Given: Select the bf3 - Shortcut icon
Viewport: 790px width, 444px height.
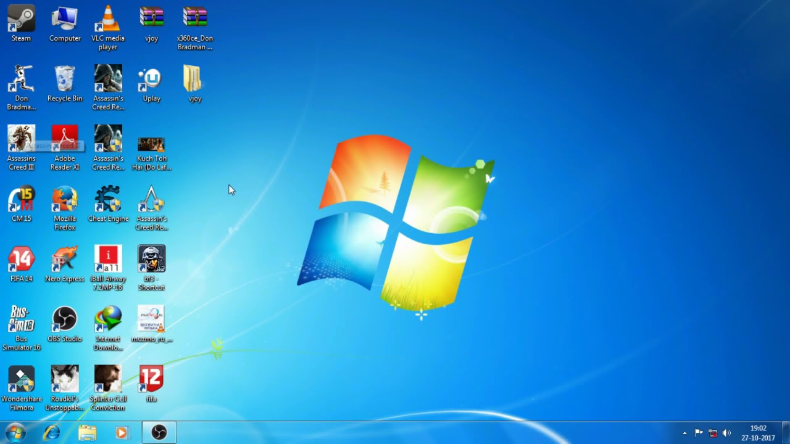Looking at the screenshot, I should point(151,268).
